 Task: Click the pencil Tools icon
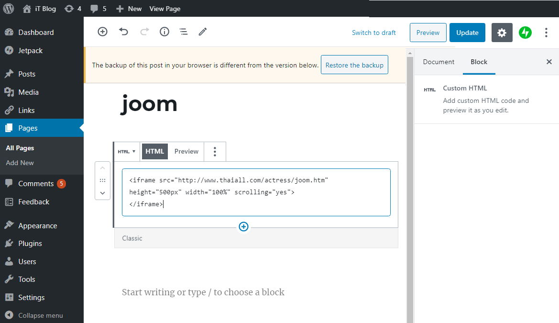tap(203, 32)
